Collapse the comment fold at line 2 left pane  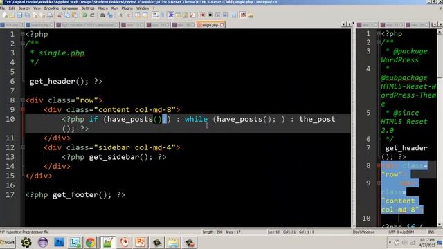click(x=23, y=44)
